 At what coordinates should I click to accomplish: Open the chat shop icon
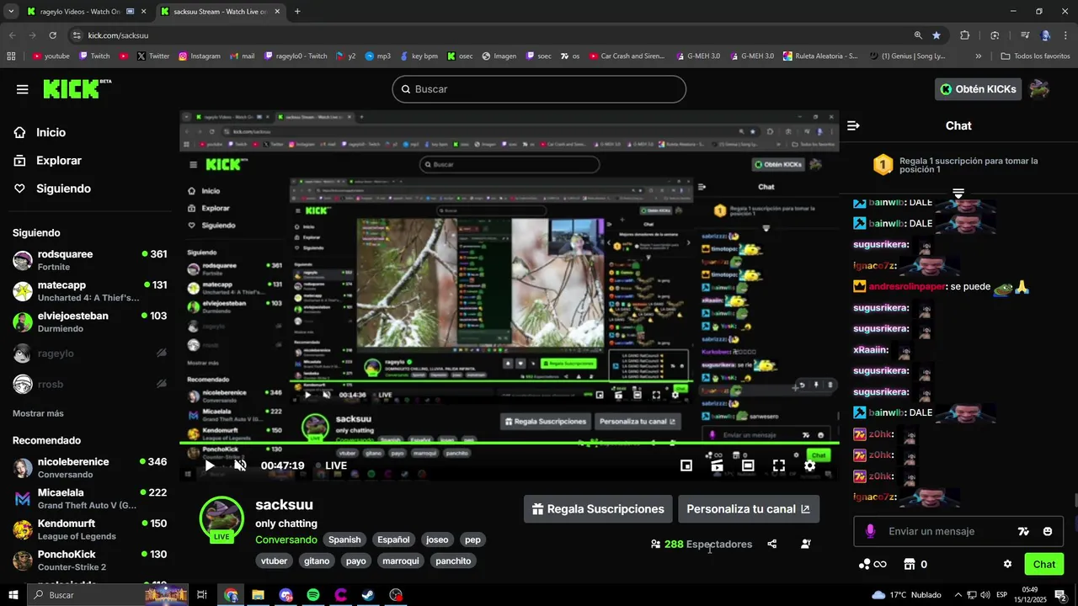(910, 564)
